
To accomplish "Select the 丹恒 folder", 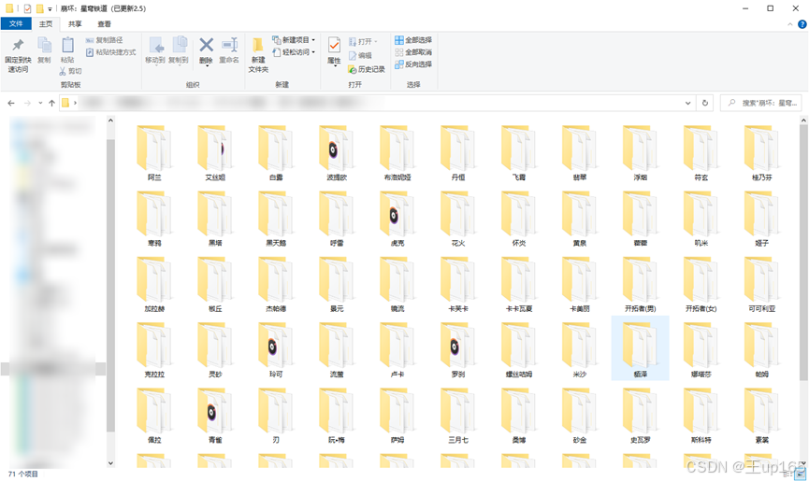I will coord(458,153).
